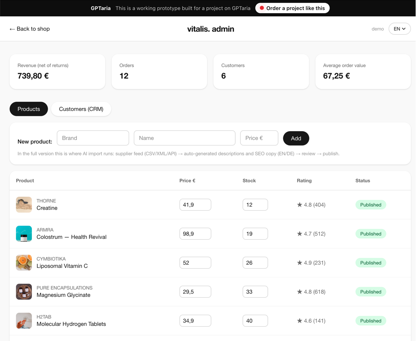
Task: Click the star rating 4.8 (404)
Action: (x=311, y=205)
